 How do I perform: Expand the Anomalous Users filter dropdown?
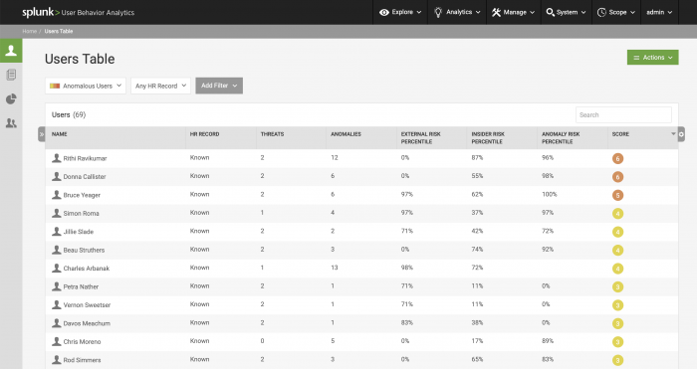pyautogui.click(x=86, y=86)
